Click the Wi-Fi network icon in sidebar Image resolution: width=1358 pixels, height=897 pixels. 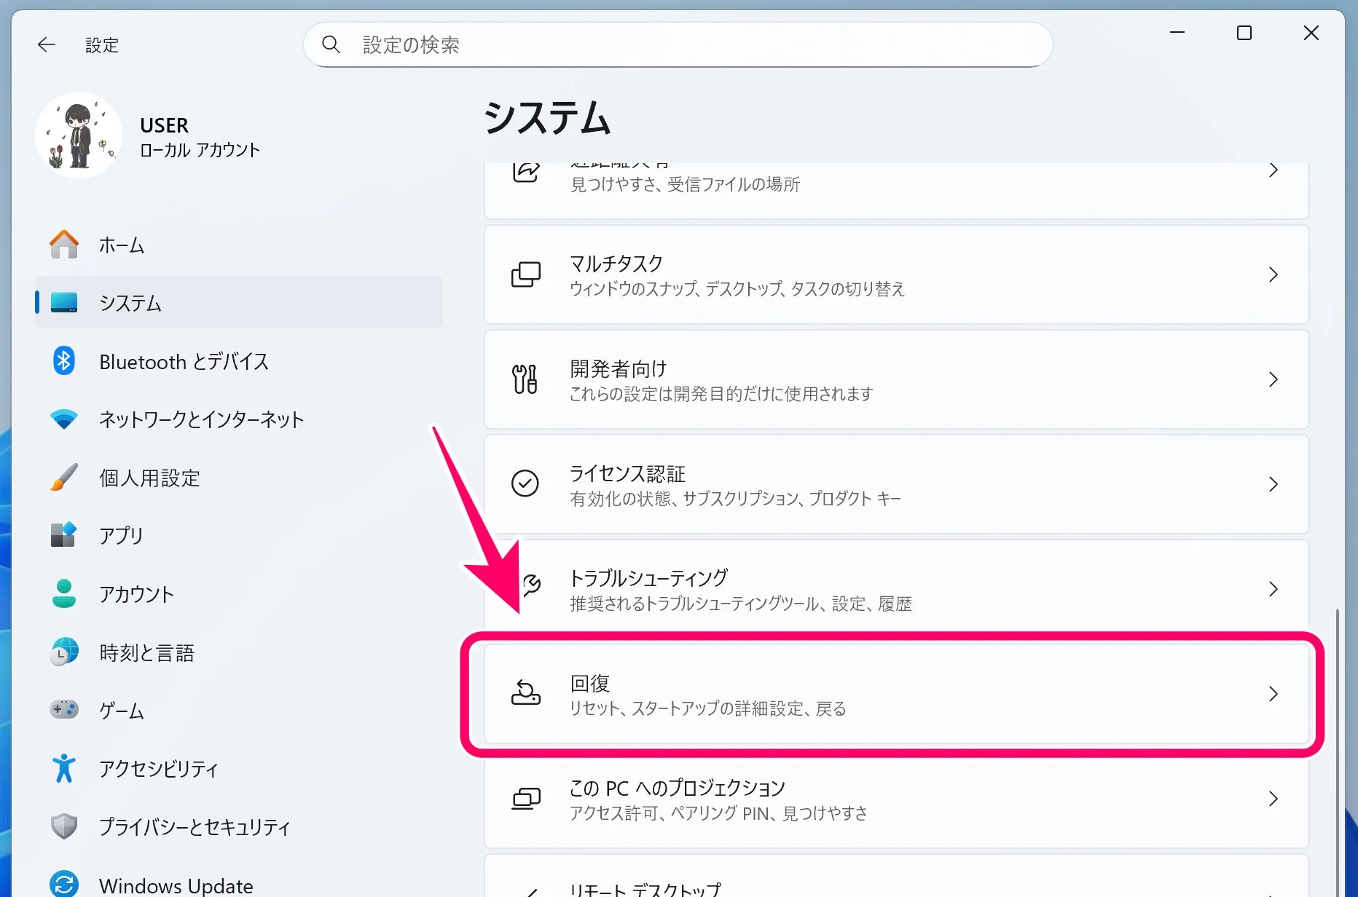click(64, 419)
